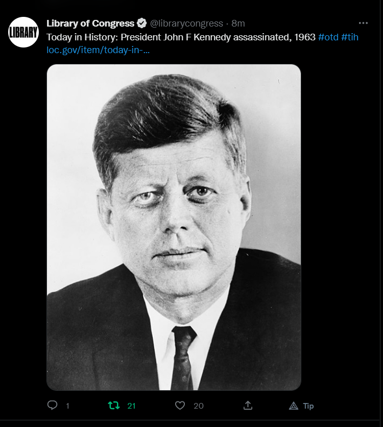The width and height of the screenshot is (383, 427).
Task: Click the verified badge next to Library of Congress
Action: (x=141, y=23)
